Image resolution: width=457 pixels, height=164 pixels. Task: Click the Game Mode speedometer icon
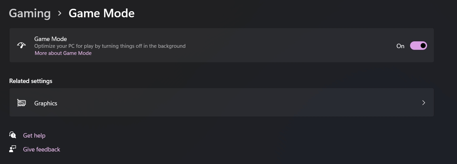[x=21, y=45]
